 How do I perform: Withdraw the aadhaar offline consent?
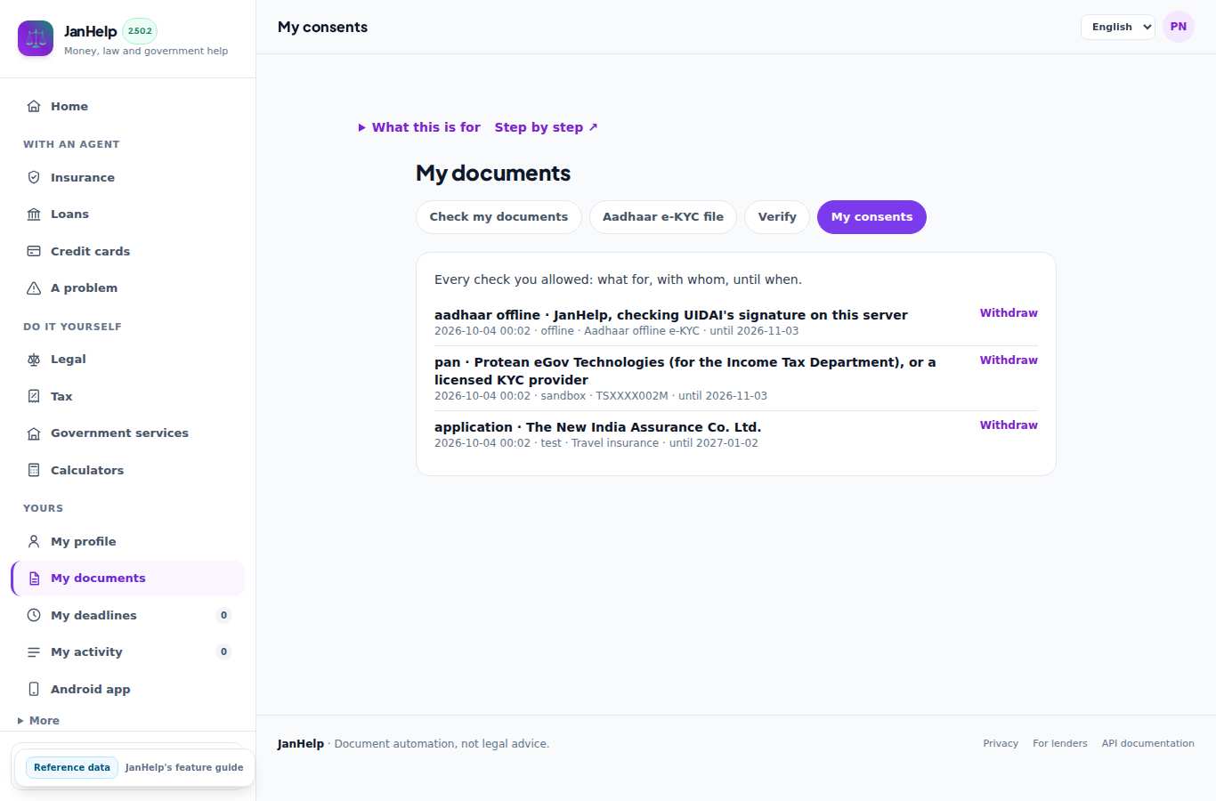[1009, 313]
